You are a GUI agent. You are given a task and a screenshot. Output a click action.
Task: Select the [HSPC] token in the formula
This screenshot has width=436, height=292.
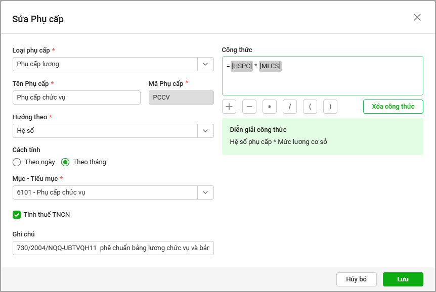241,66
